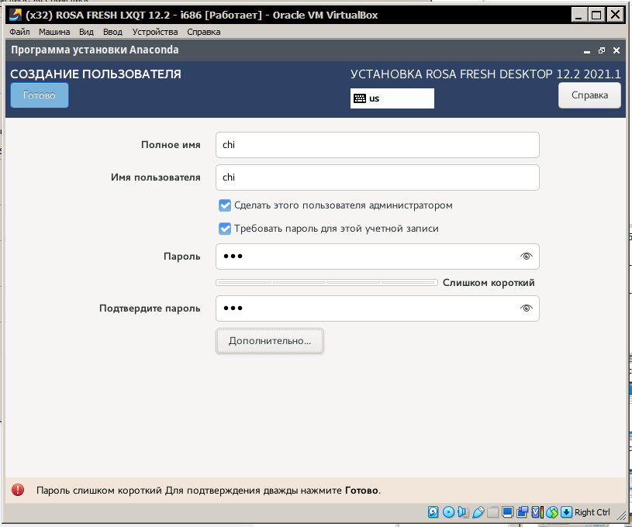Open the Файл menu
The height and width of the screenshot is (527, 632).
[x=19, y=32]
